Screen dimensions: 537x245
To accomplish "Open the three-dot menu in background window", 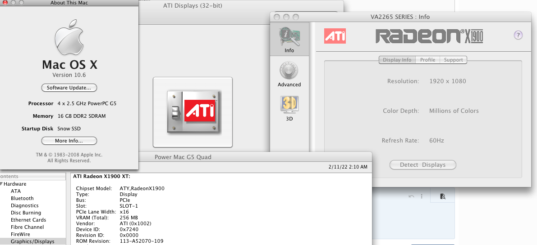I will coord(422,196).
